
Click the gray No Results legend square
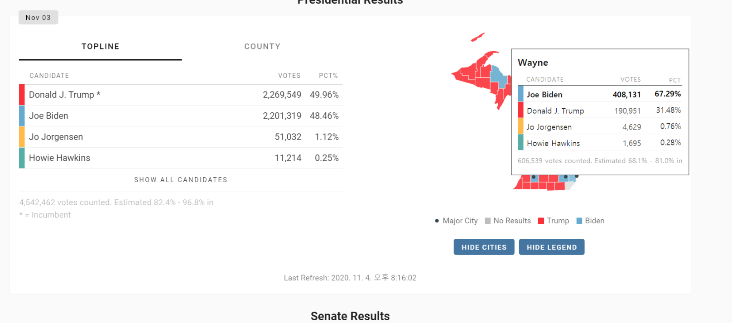point(488,221)
